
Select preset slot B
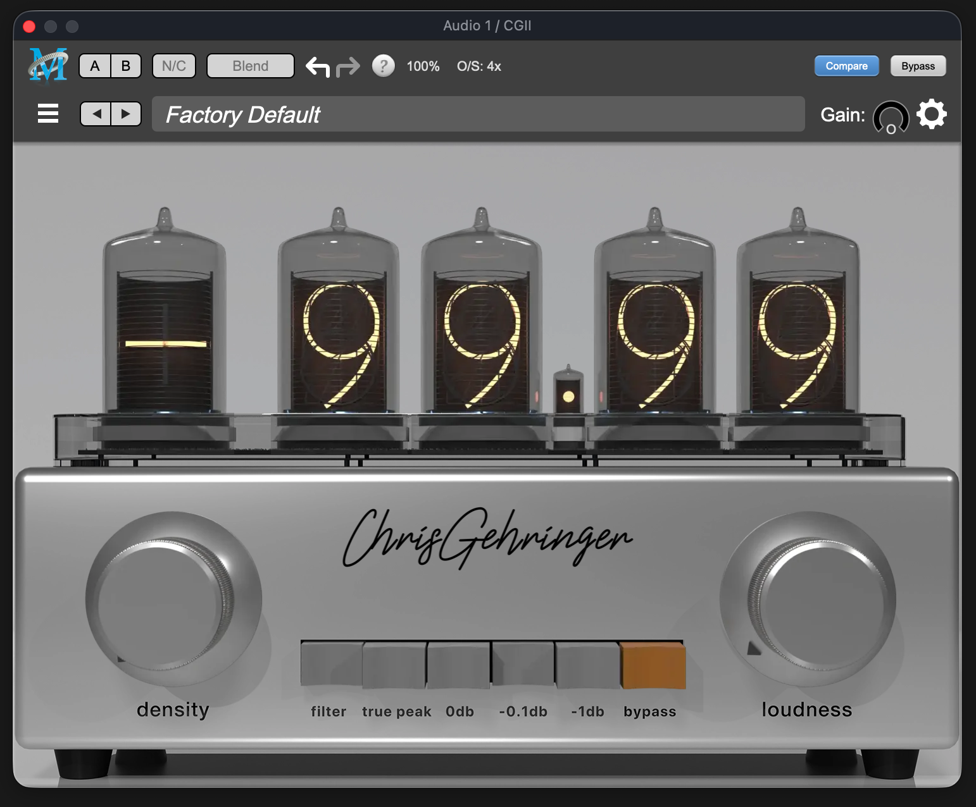coord(126,66)
